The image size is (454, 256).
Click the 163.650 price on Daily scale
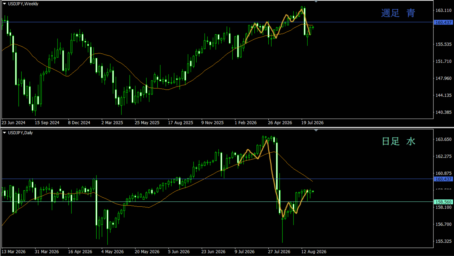click(x=444, y=139)
